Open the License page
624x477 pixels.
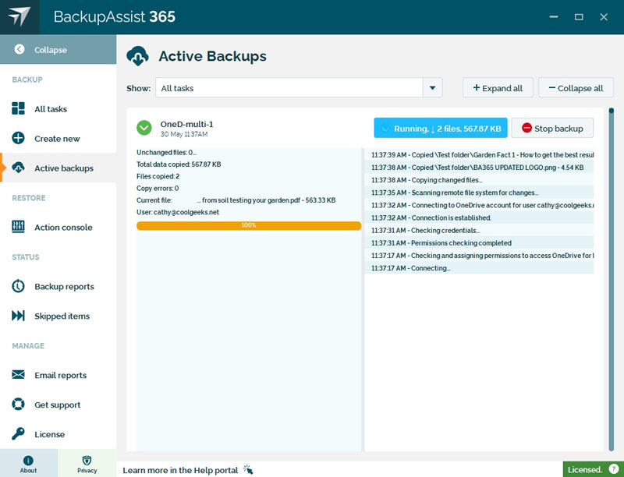[x=58, y=434]
